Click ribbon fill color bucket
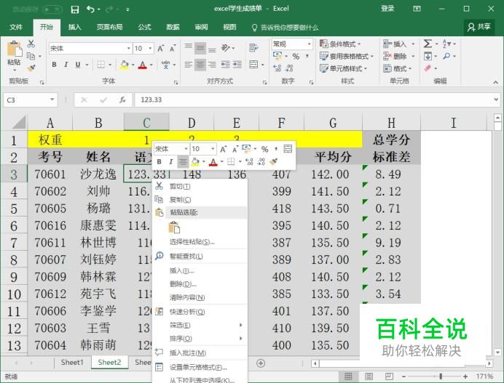 point(124,65)
